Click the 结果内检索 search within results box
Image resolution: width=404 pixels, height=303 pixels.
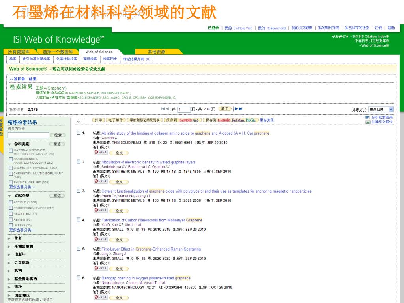coord(28,135)
